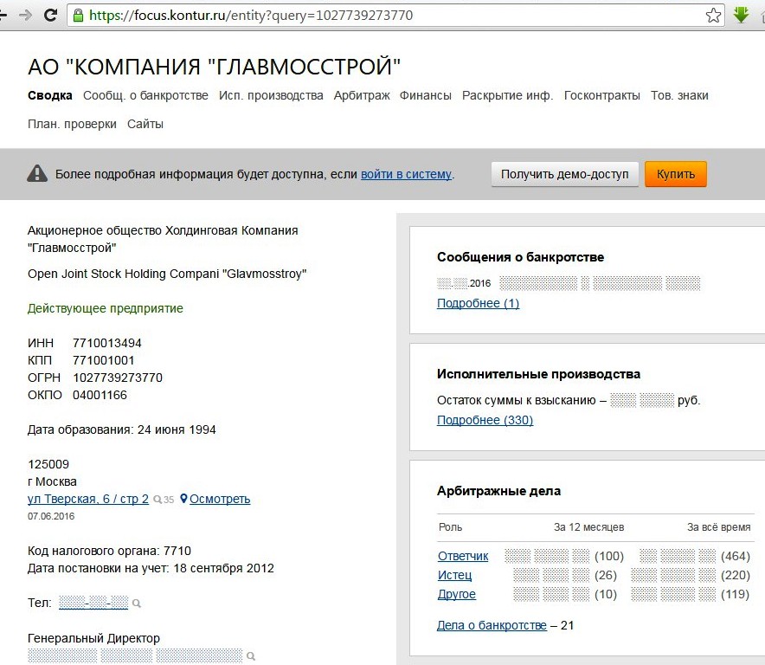Click the masked director name
Screen dimensions: 765x665
[x=135, y=655]
